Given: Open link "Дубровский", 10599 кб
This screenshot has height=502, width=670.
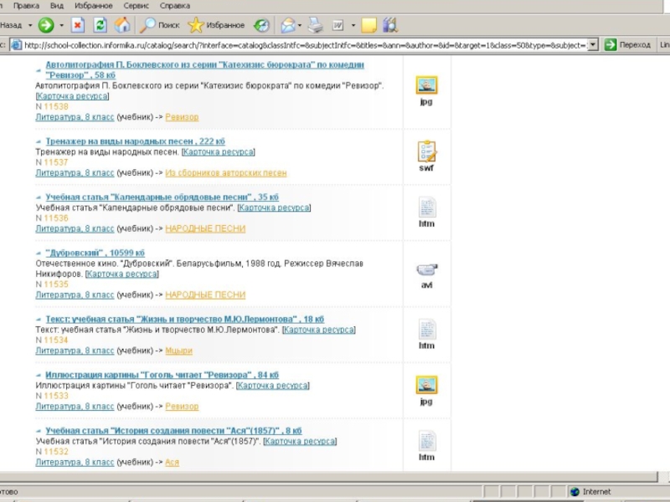Looking at the screenshot, I should pyautogui.click(x=95, y=253).
